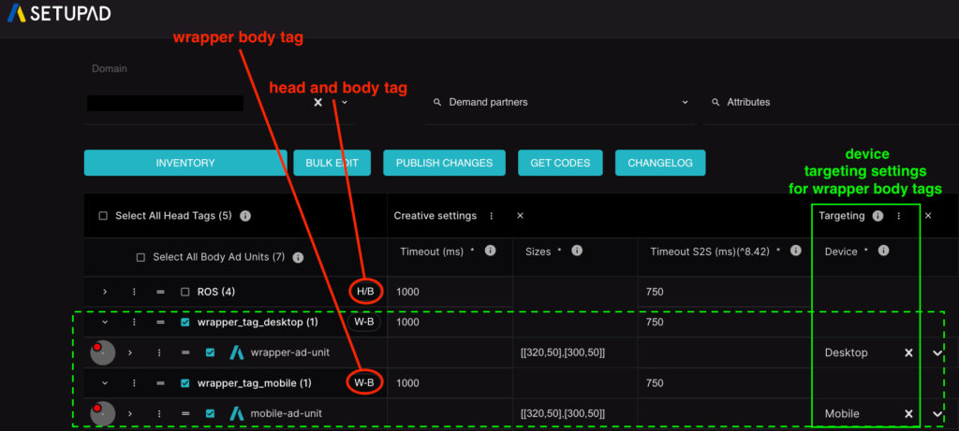Click reorder handle of mobile-ad-unit row
This screenshot has width=959, height=431.
click(x=185, y=414)
